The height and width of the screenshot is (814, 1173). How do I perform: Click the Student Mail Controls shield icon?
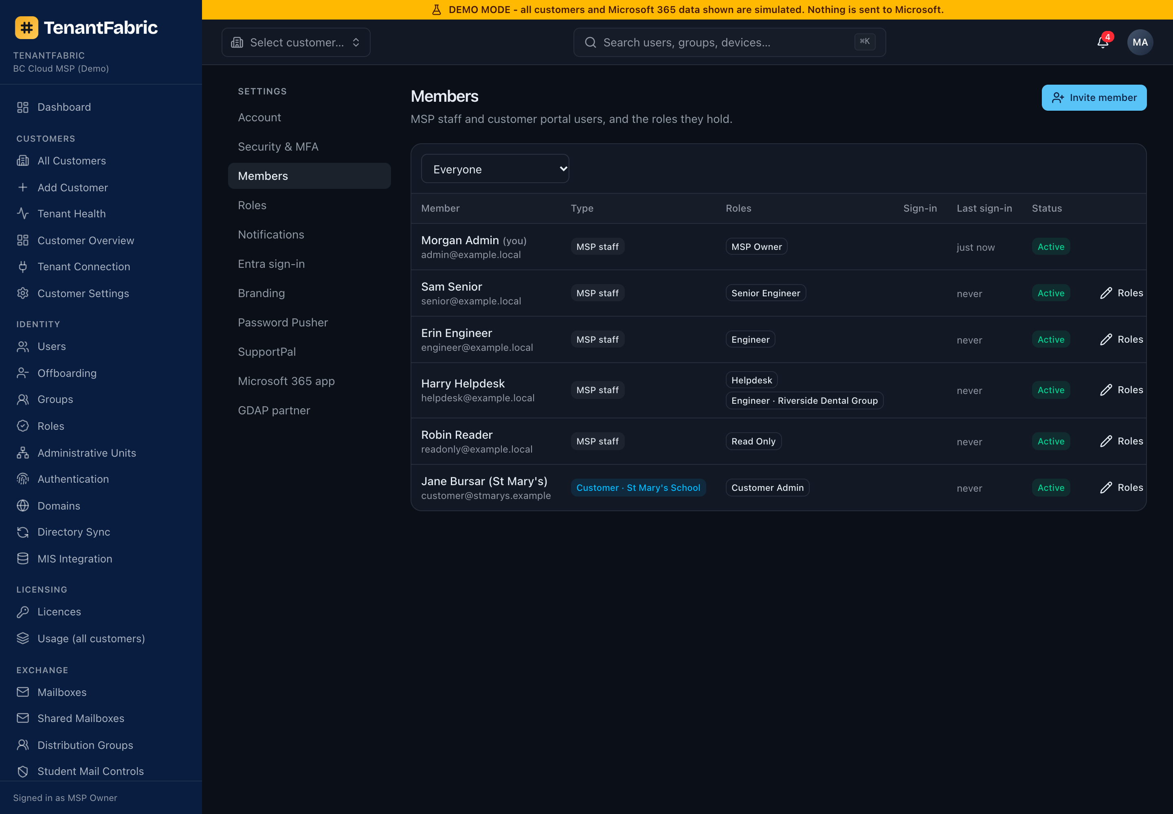(23, 771)
